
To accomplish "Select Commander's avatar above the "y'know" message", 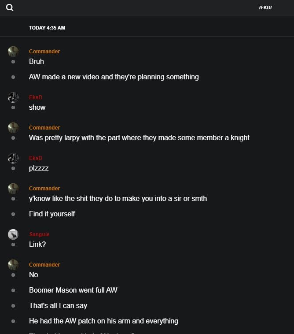I will coord(13,189).
